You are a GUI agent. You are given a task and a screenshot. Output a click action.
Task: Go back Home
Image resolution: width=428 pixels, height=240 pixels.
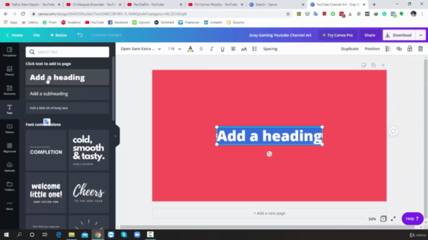tap(15, 35)
